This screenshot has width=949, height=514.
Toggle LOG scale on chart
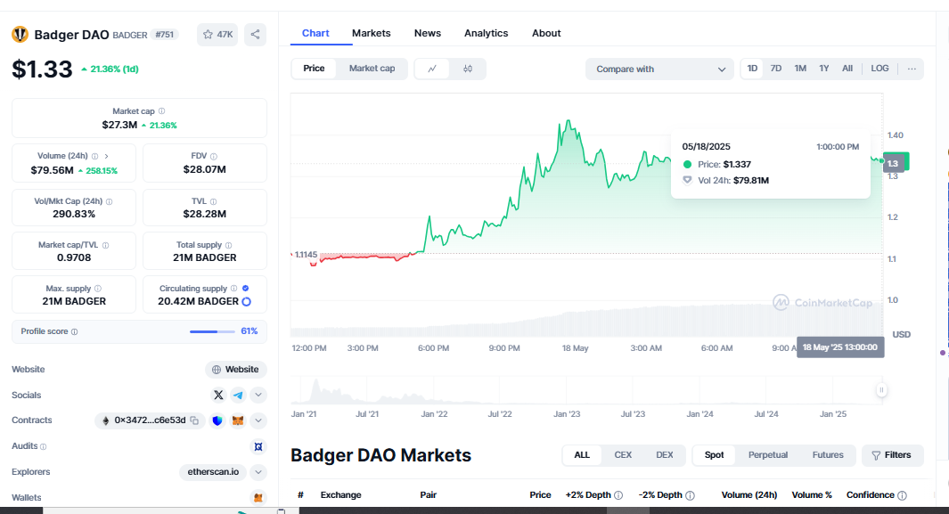coord(880,69)
